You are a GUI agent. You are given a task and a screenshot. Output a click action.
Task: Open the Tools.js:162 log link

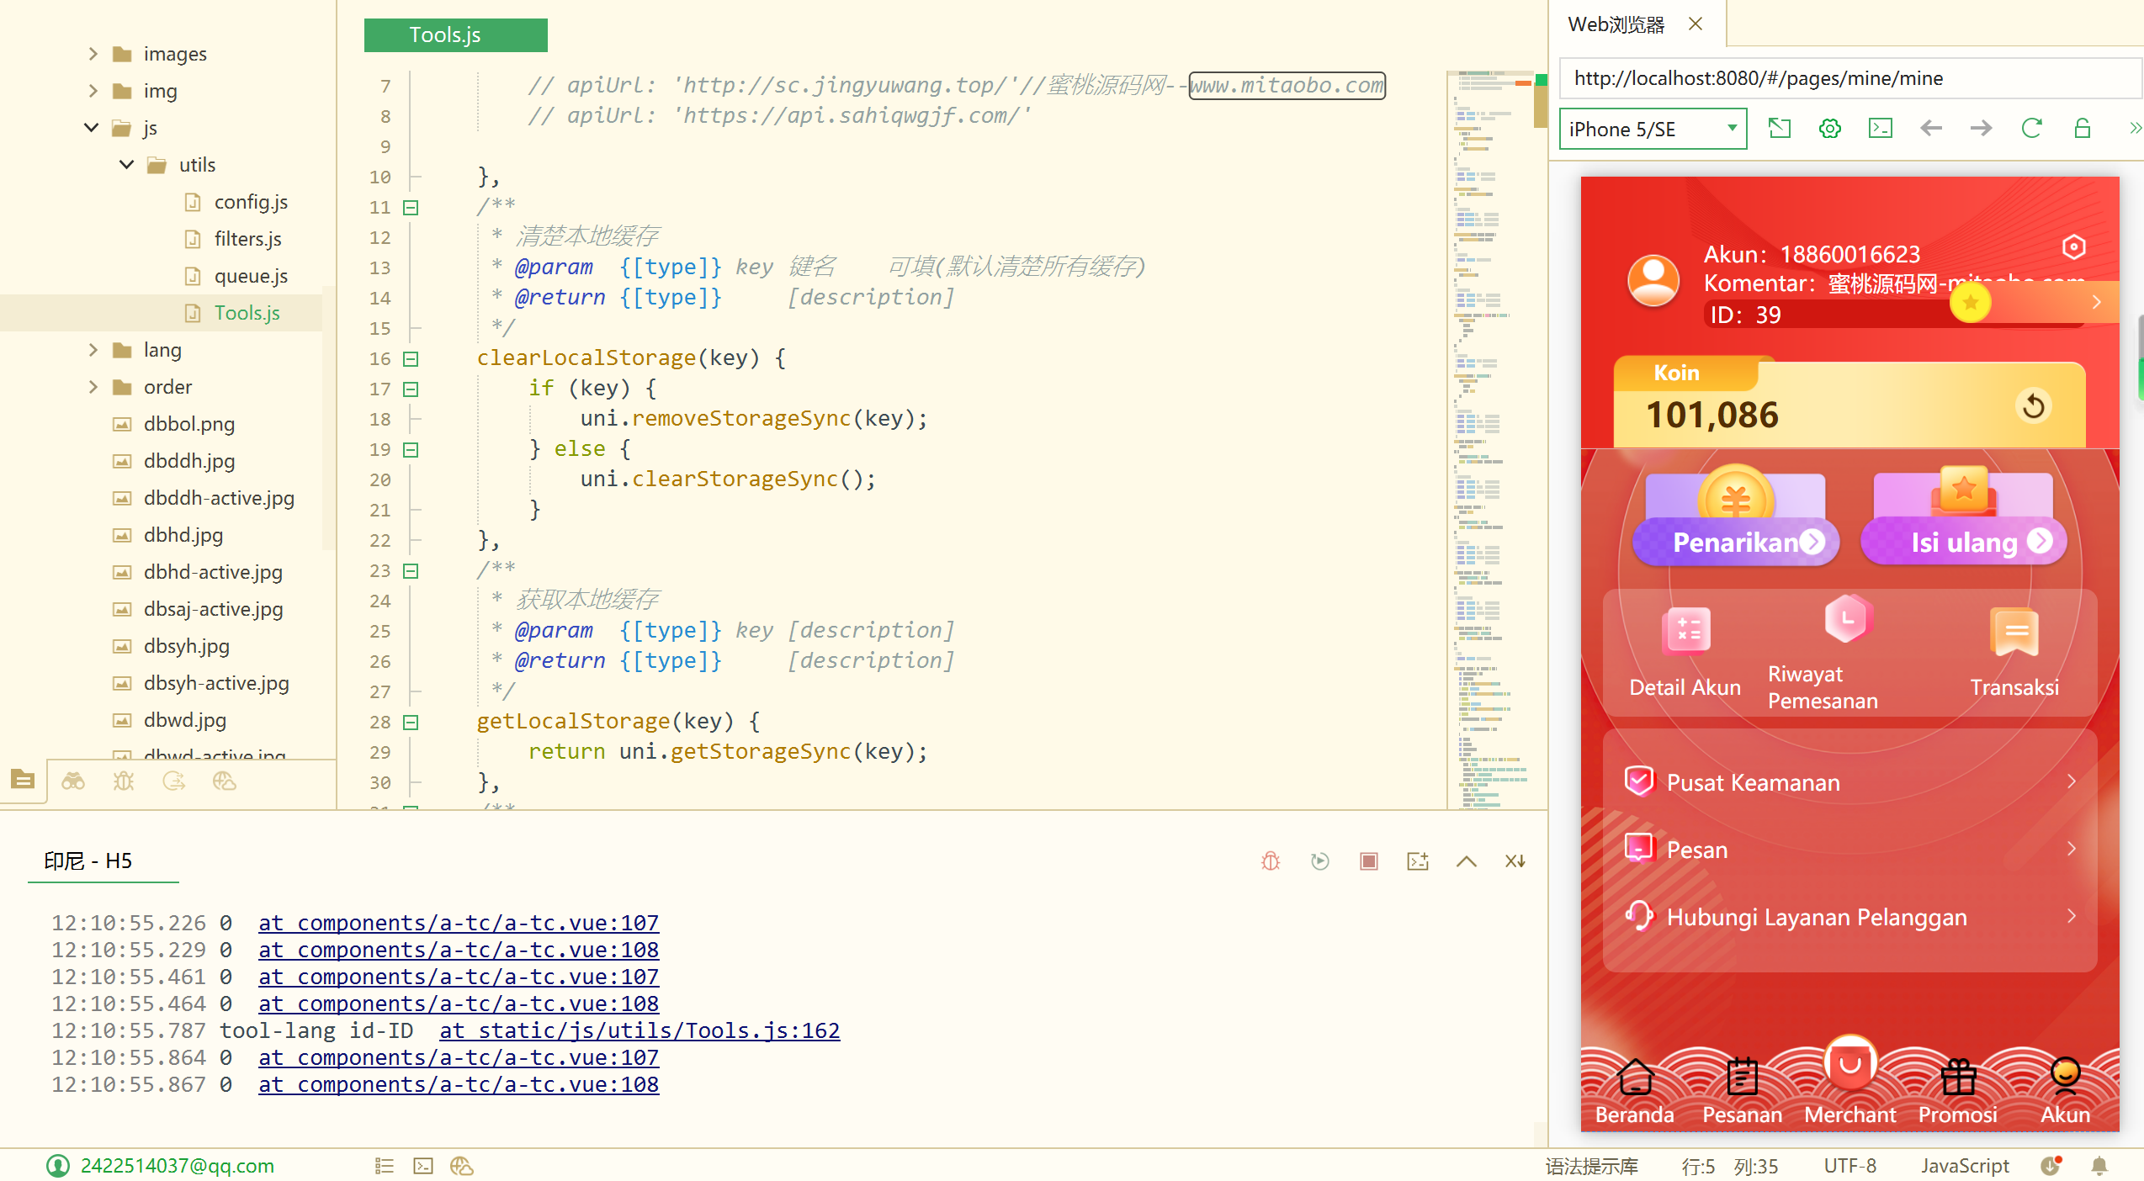click(639, 1030)
